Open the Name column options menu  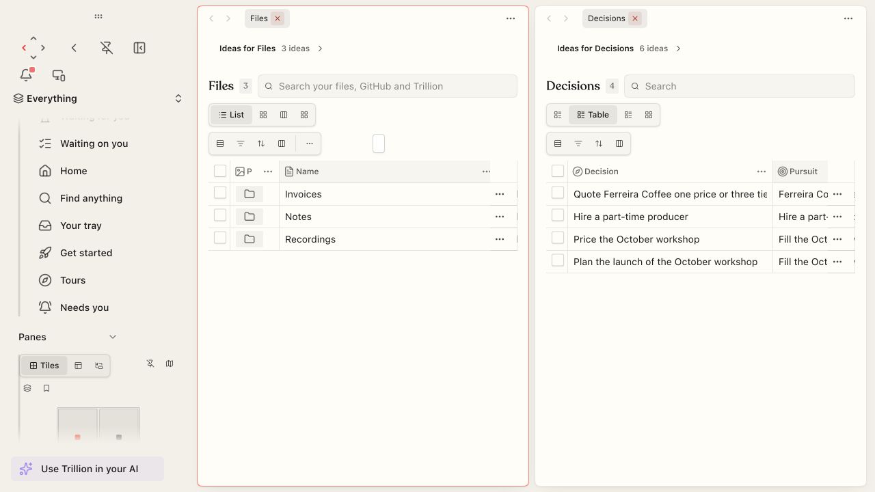pos(486,172)
